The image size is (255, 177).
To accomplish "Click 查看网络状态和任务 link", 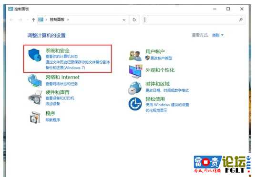I will 61,84.
